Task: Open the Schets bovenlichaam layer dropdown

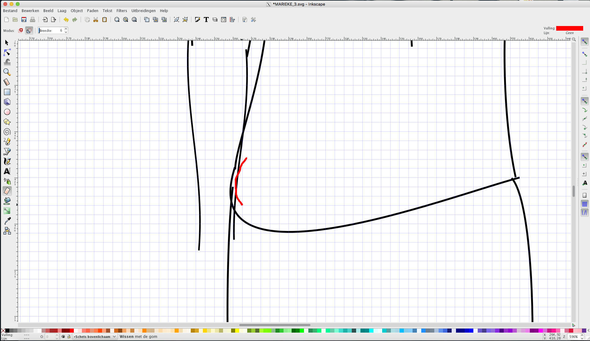Action: coord(95,337)
